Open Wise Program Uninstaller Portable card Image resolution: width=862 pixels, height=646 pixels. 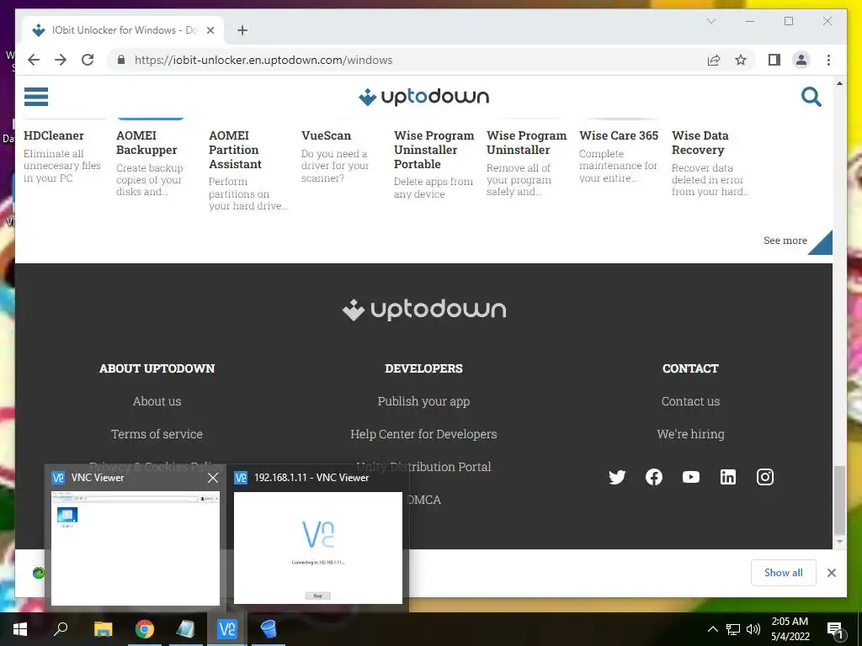[x=434, y=164]
